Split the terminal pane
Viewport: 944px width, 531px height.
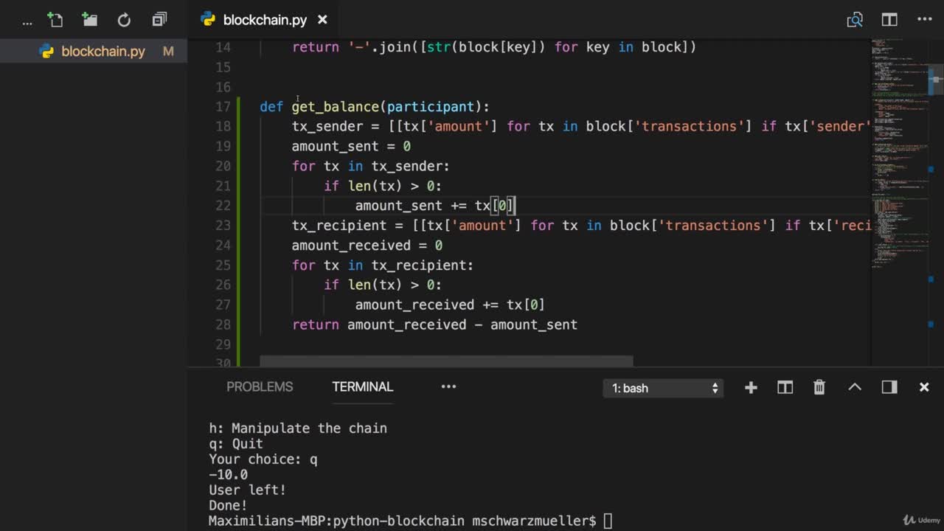click(785, 388)
